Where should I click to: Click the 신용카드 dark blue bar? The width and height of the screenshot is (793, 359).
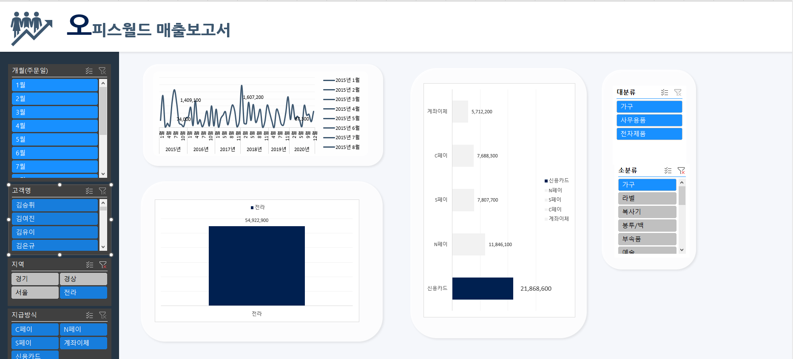click(483, 289)
